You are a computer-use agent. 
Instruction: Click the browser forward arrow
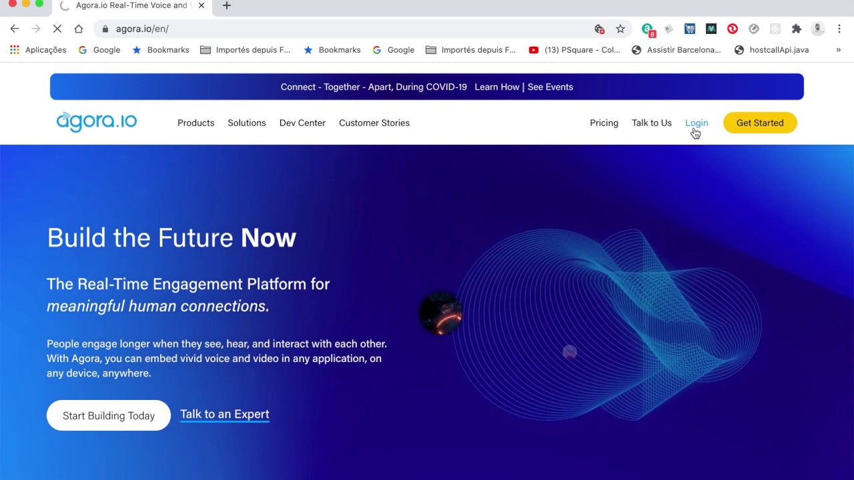coord(36,29)
